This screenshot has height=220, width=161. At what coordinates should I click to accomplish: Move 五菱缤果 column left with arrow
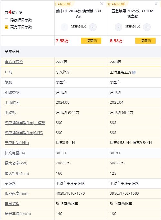pyautogui.click(x=118, y=27)
